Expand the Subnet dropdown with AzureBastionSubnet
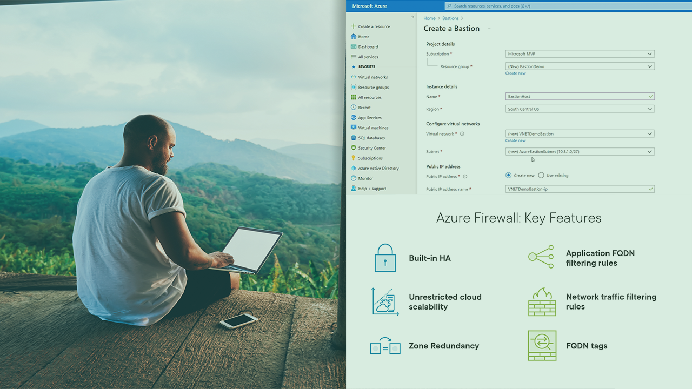The height and width of the screenshot is (389, 692). pyautogui.click(x=580, y=152)
